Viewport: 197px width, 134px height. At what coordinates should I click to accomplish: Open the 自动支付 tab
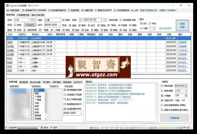click(78, 82)
